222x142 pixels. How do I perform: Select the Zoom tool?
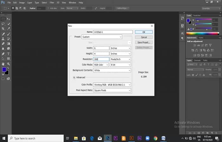[9, 64]
